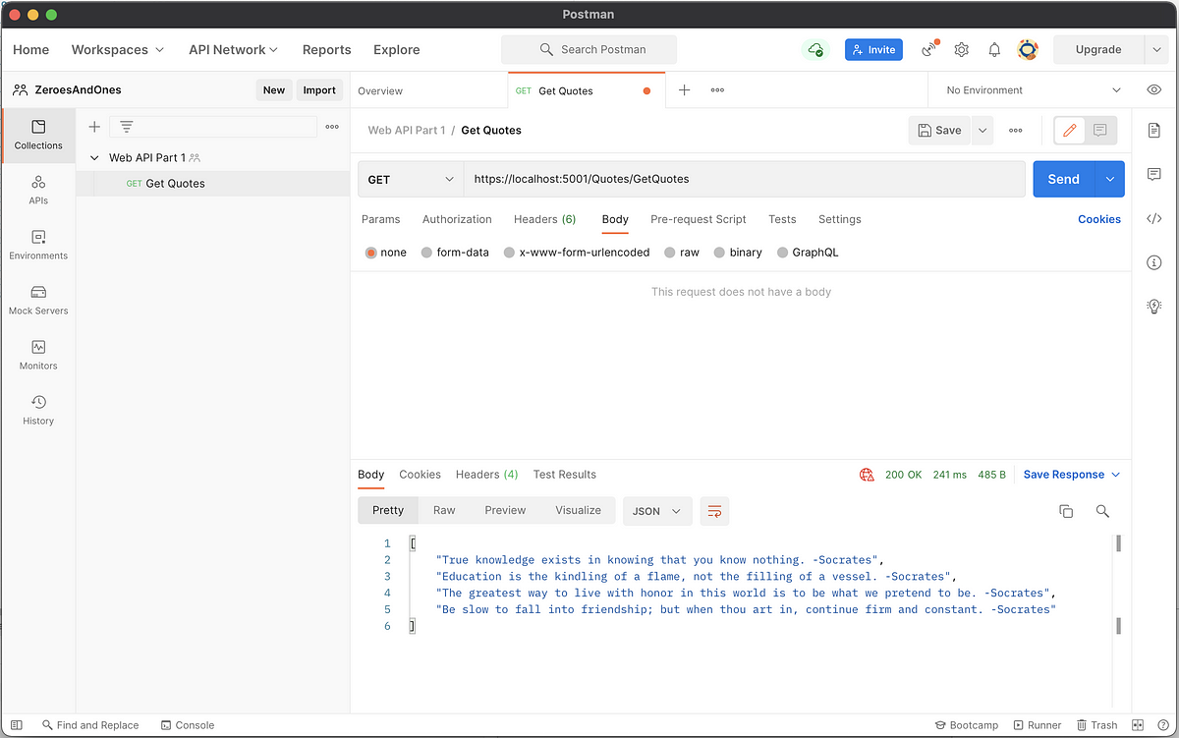The image size is (1179, 738).
Task: Click the sync status cloud icon
Action: (x=815, y=49)
